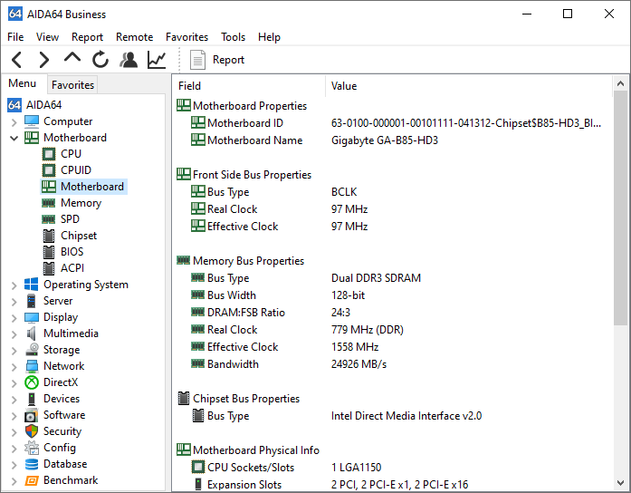
Task: Go up one level with Up arrow
Action: click(x=72, y=59)
